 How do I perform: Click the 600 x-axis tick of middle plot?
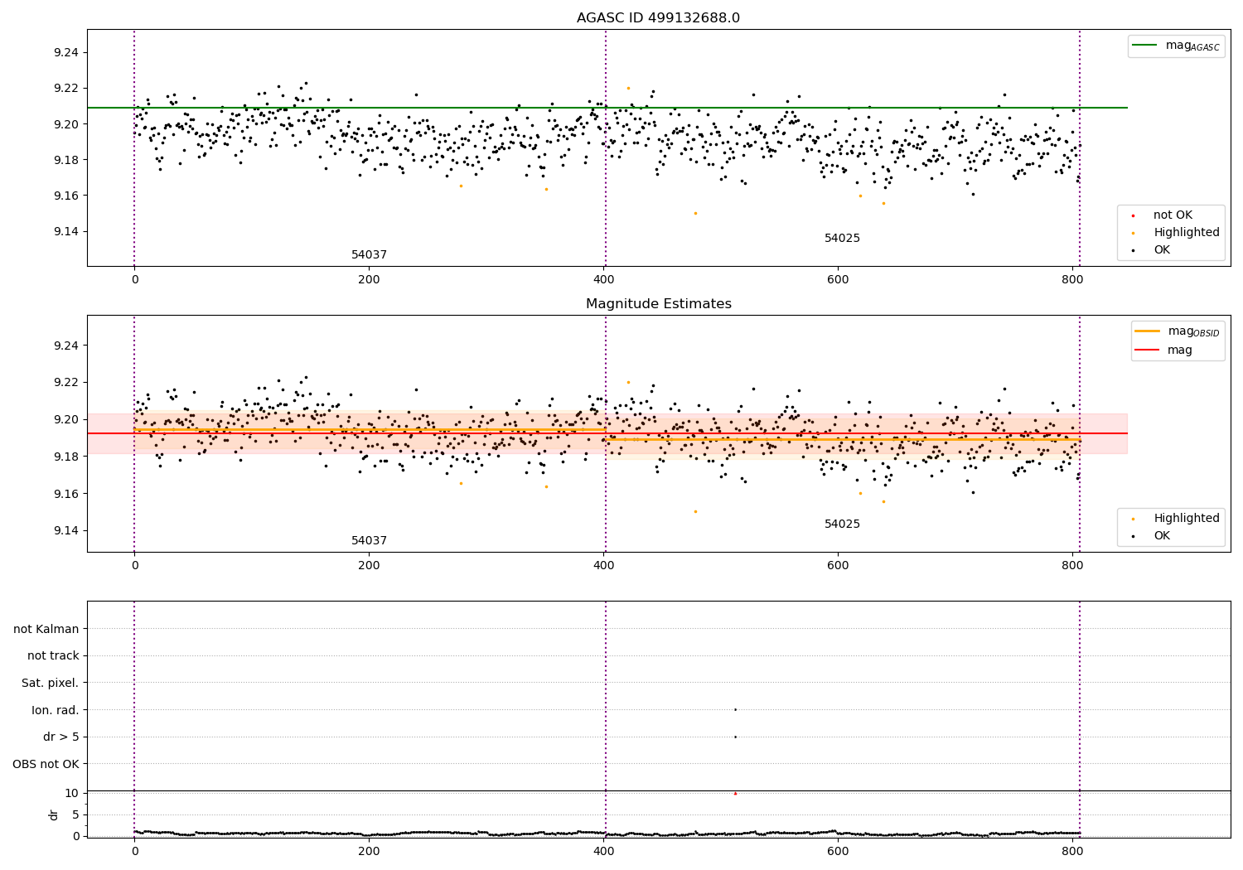[x=838, y=565]
